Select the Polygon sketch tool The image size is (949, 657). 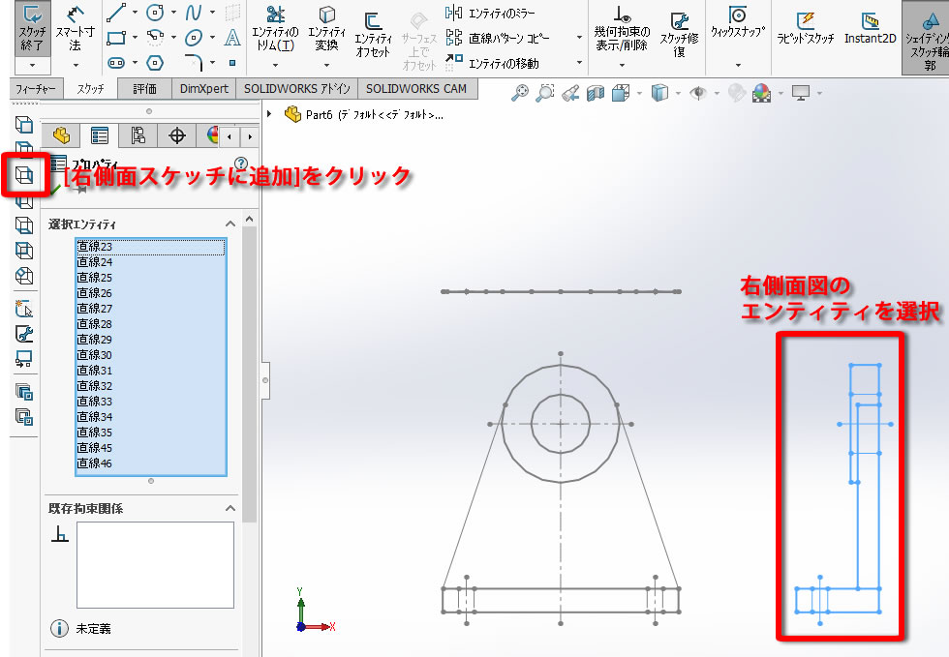pyautogui.click(x=156, y=62)
